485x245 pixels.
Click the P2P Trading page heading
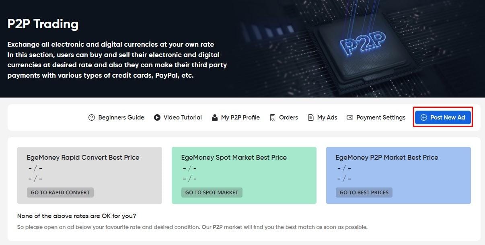click(x=43, y=24)
